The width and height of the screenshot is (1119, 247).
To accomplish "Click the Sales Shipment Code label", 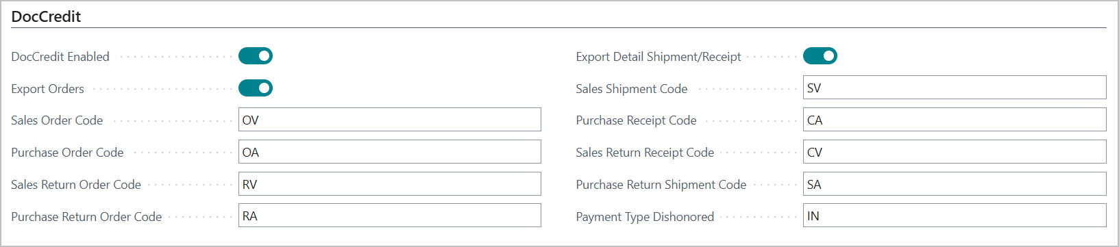I will pos(631,89).
